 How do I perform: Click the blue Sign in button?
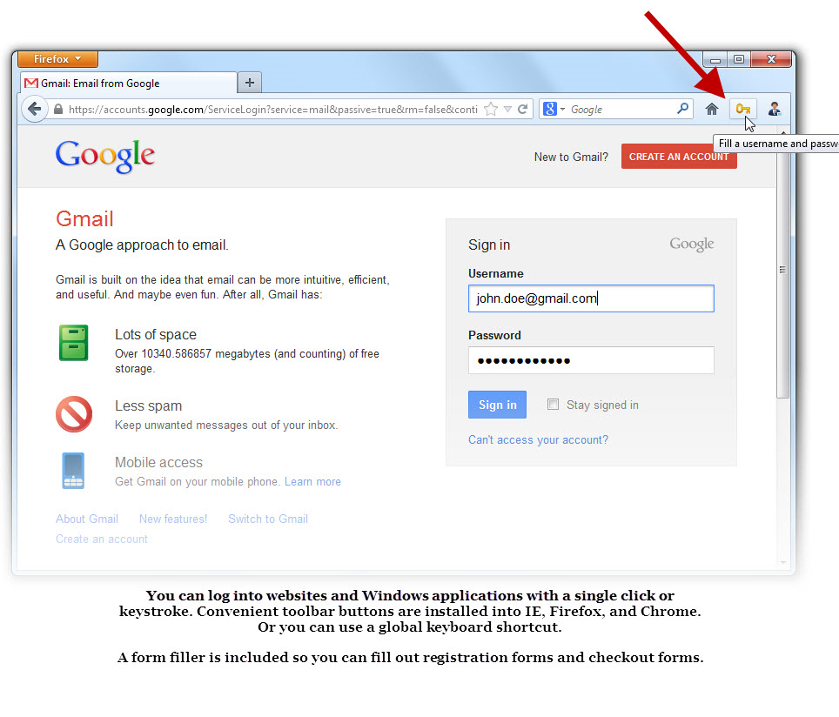[x=497, y=405]
